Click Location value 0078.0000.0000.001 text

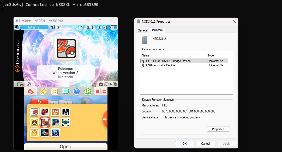(x=189, y=111)
